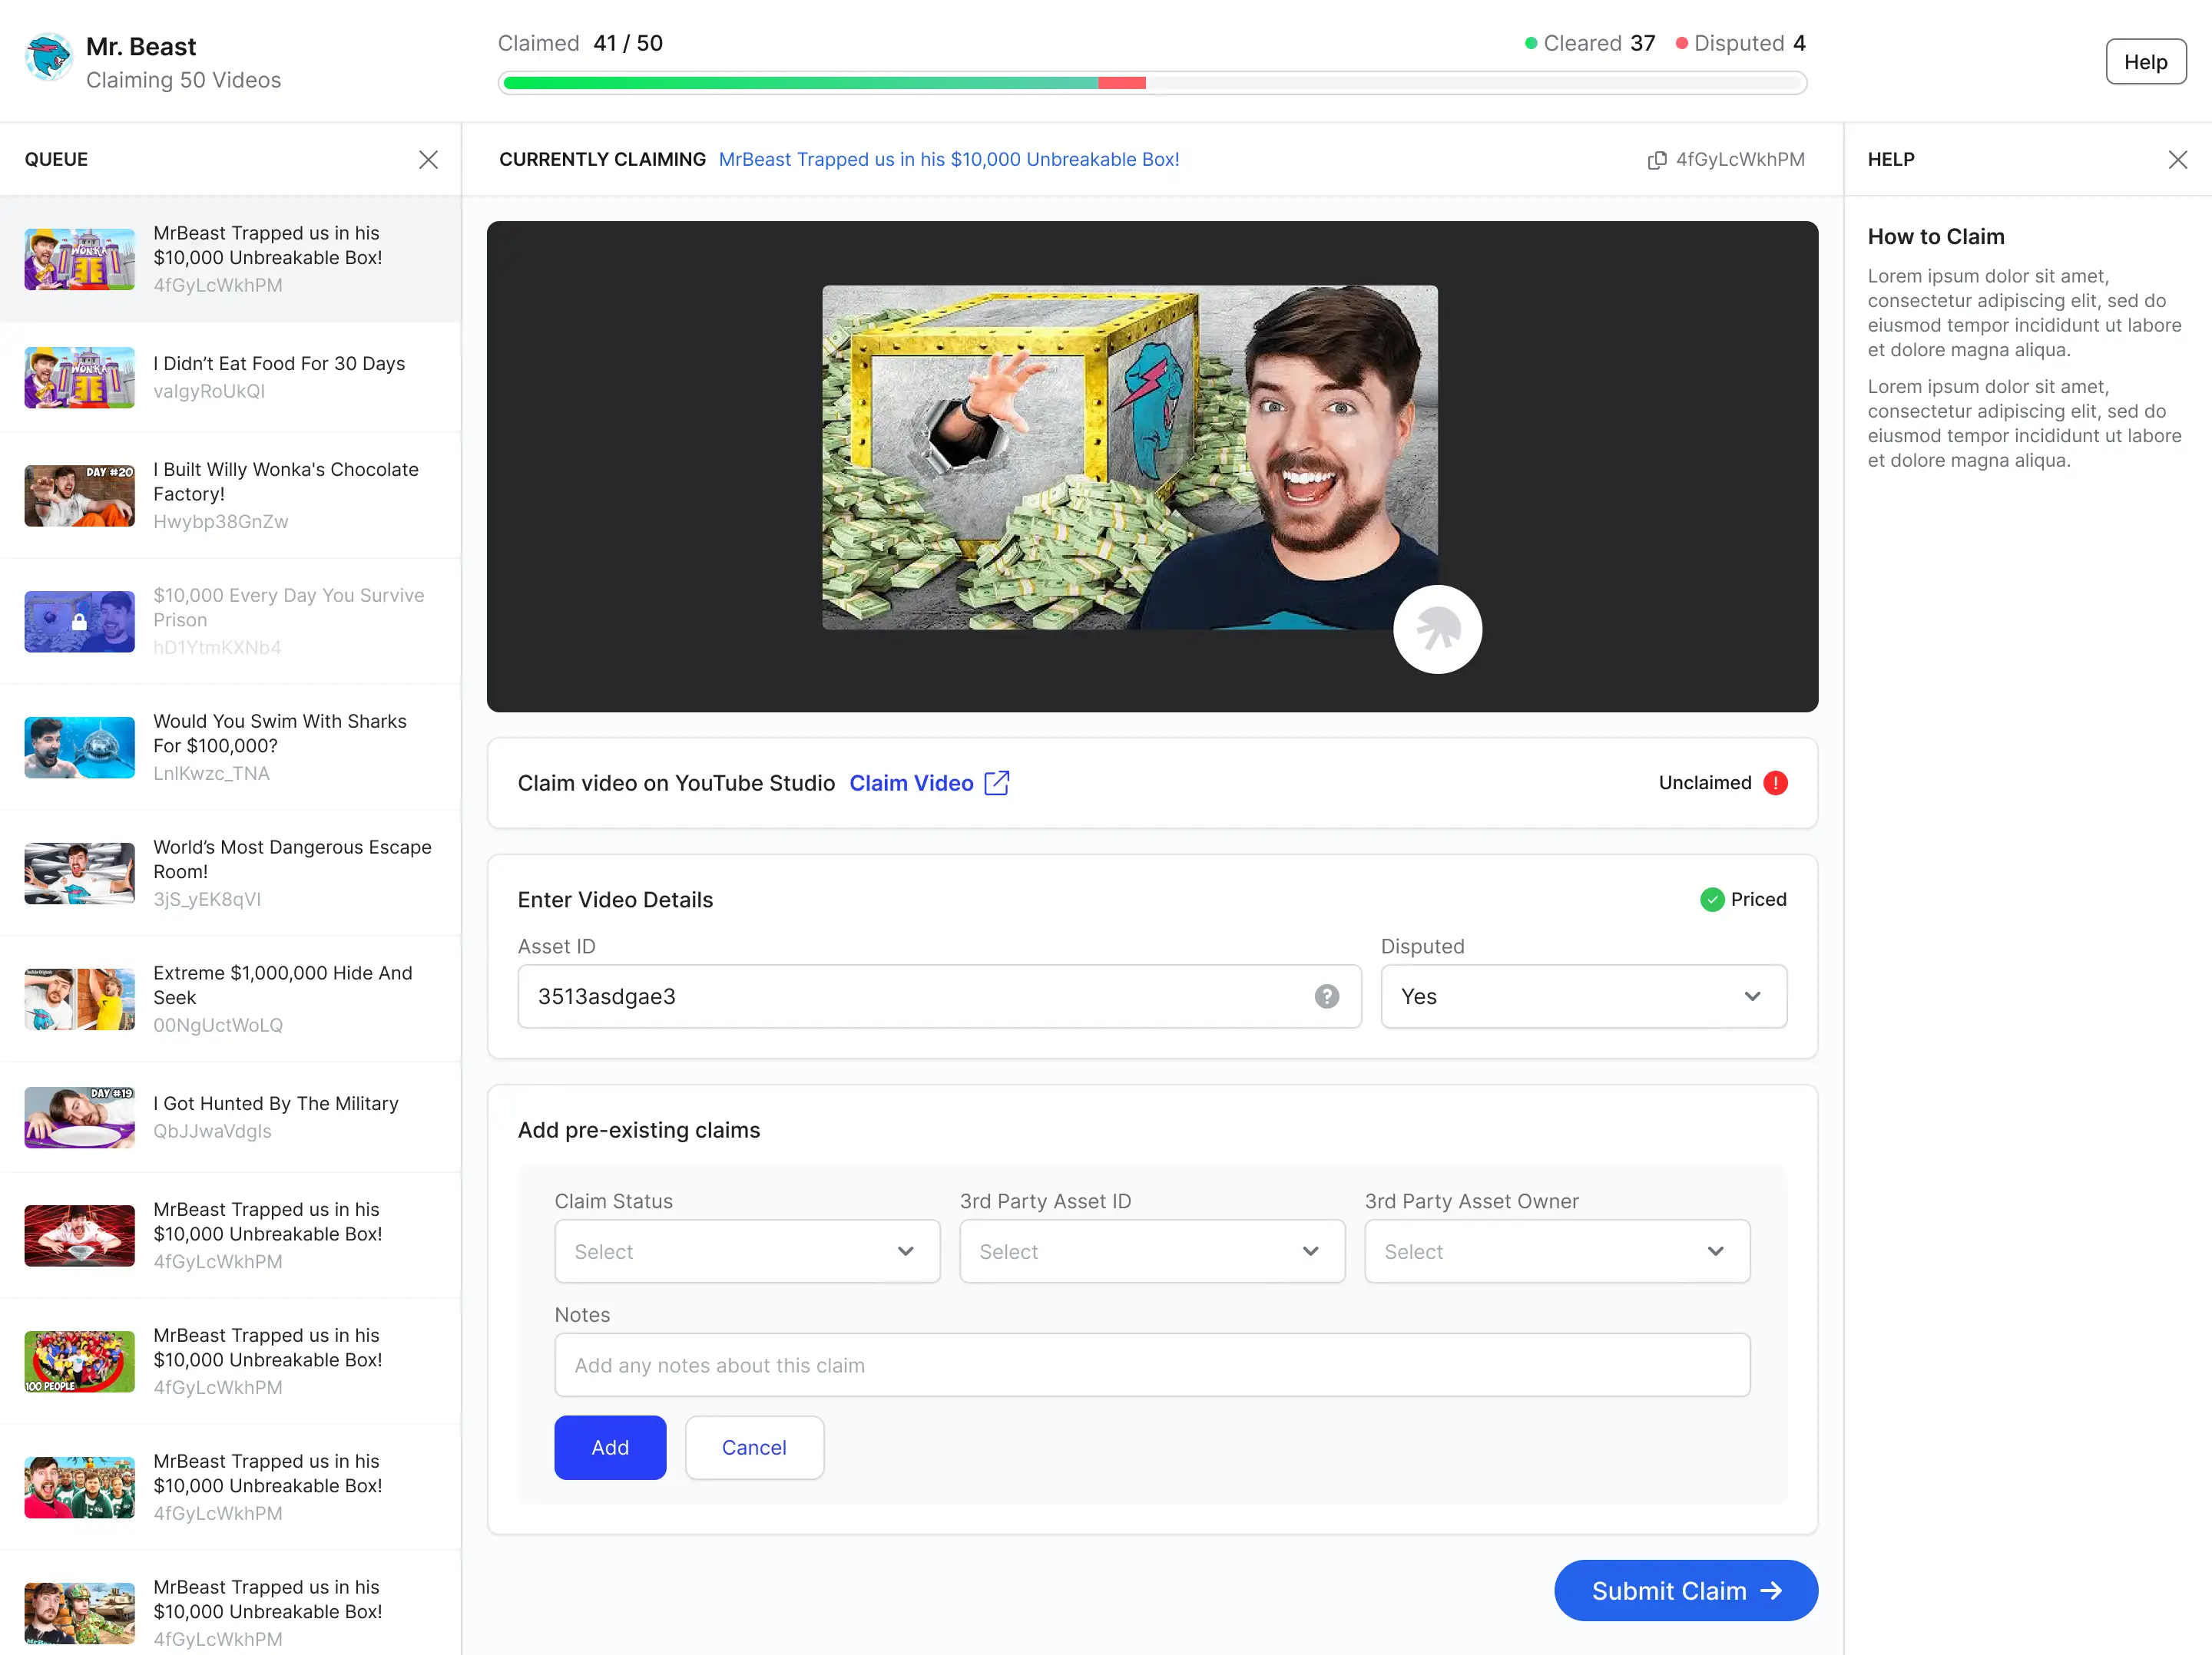2212x1655 pixels.
Task: Click the Asset ID input field
Action: tap(939, 996)
